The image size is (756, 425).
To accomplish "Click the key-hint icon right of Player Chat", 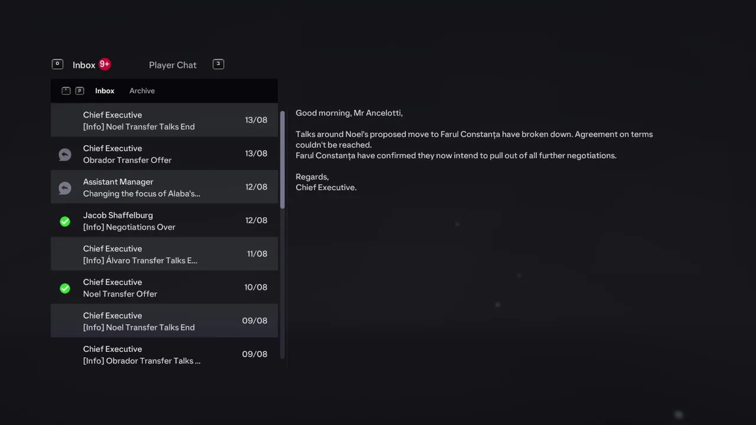I will click(219, 64).
